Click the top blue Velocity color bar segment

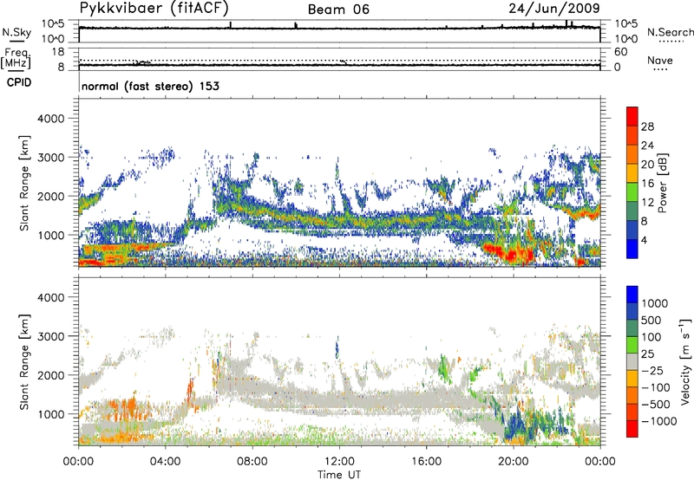tap(632, 295)
